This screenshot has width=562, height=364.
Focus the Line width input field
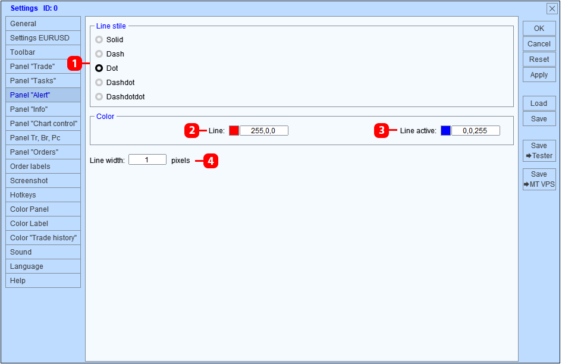pos(147,159)
